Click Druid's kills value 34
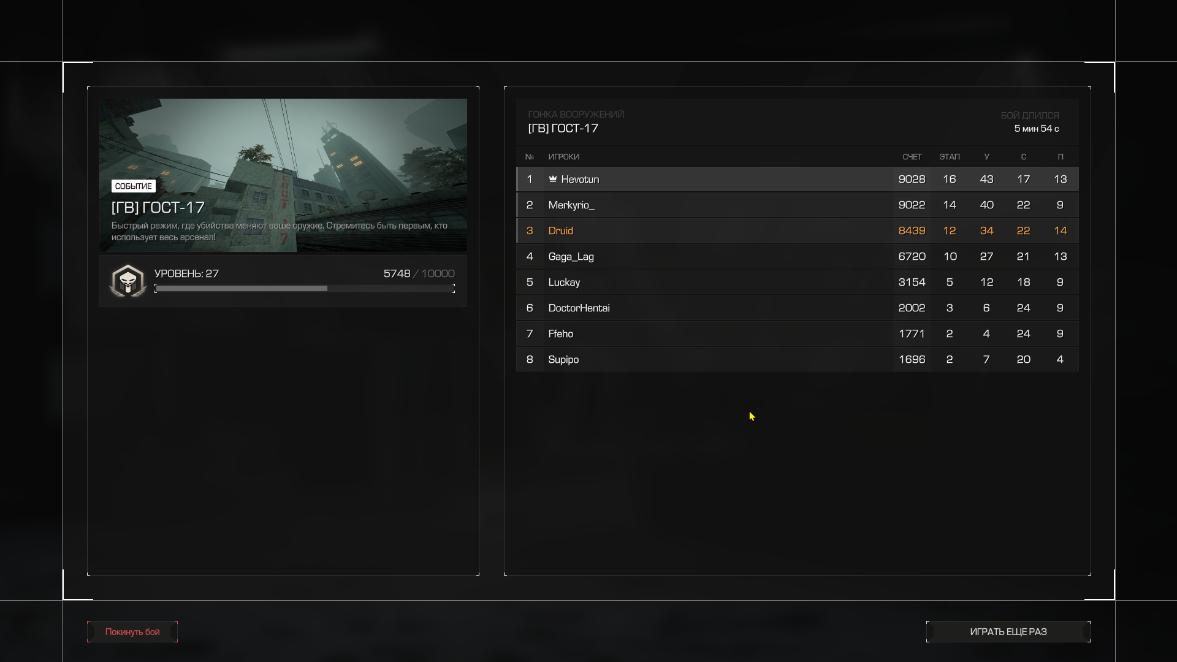 (986, 230)
